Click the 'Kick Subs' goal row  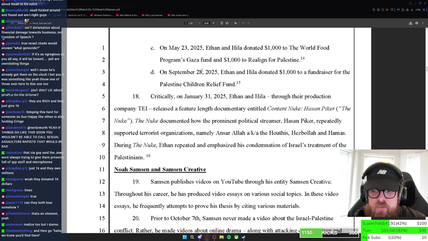click(x=395, y=237)
